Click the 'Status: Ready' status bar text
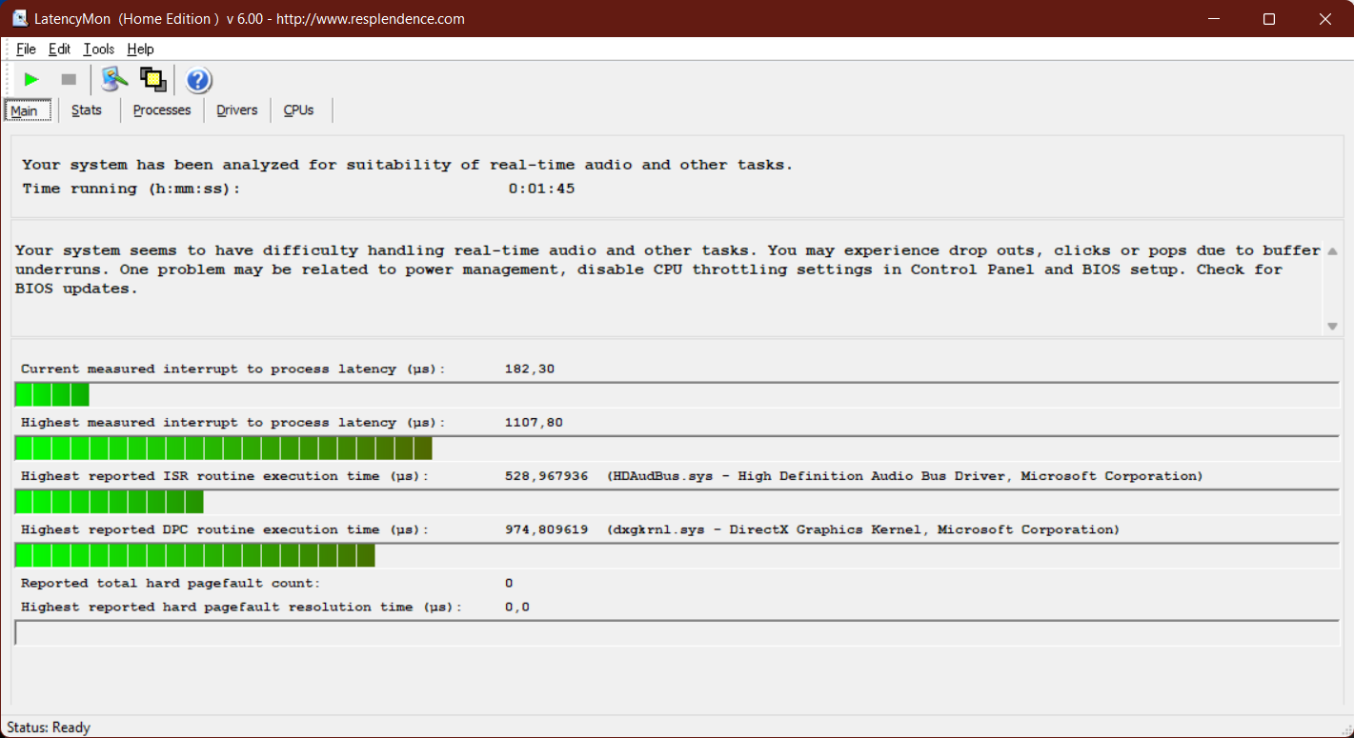 click(47, 728)
